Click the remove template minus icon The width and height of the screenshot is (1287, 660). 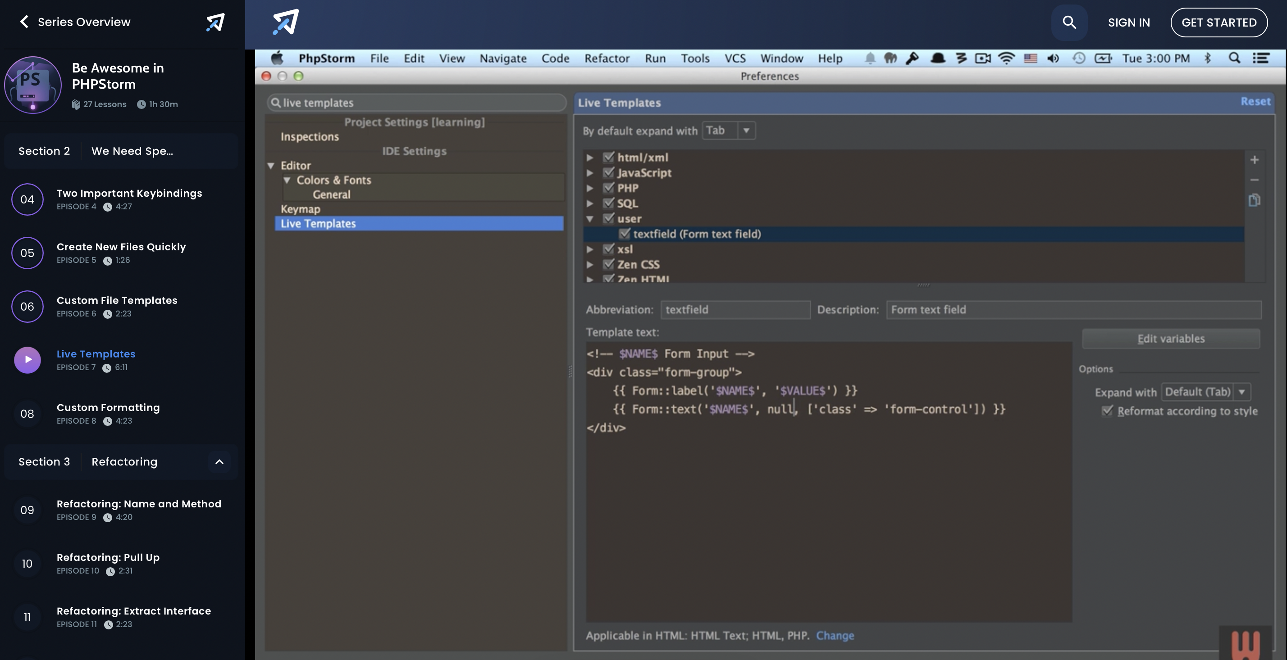tap(1254, 180)
